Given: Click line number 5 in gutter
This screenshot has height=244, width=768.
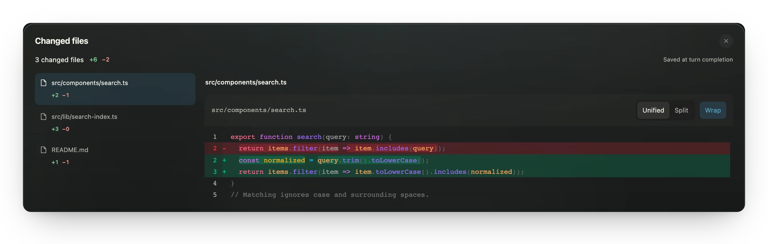Looking at the screenshot, I should pyautogui.click(x=215, y=195).
